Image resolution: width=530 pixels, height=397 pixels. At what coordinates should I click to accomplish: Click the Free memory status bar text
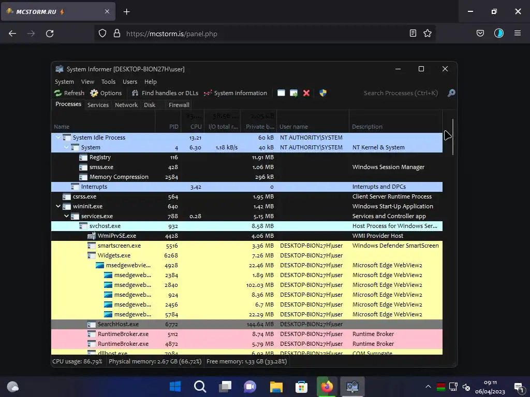click(247, 361)
